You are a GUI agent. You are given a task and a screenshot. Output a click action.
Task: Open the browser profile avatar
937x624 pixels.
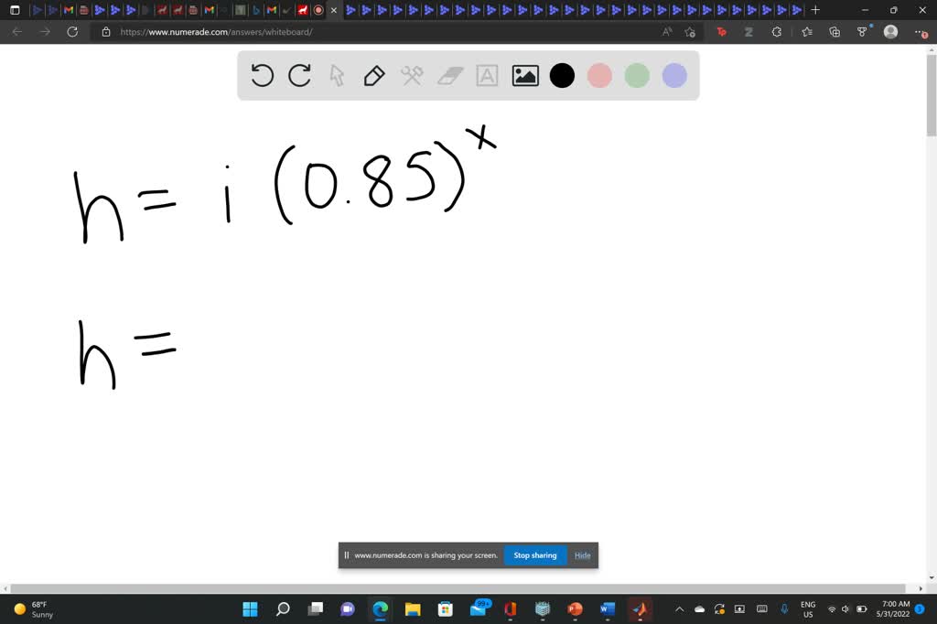pos(890,32)
